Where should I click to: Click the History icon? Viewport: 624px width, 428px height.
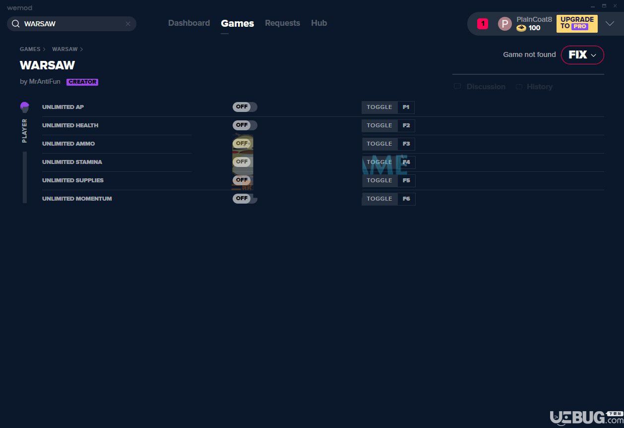[x=519, y=87]
